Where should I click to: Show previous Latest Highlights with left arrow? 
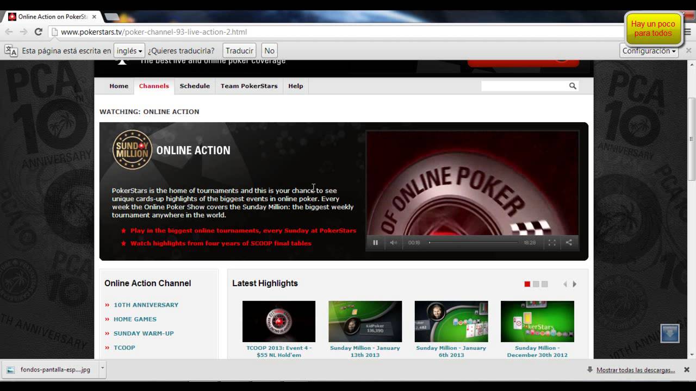pos(565,284)
